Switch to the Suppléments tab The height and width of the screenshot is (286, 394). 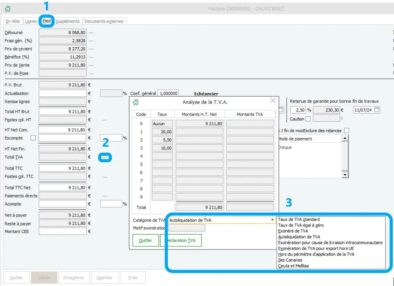coord(67,21)
